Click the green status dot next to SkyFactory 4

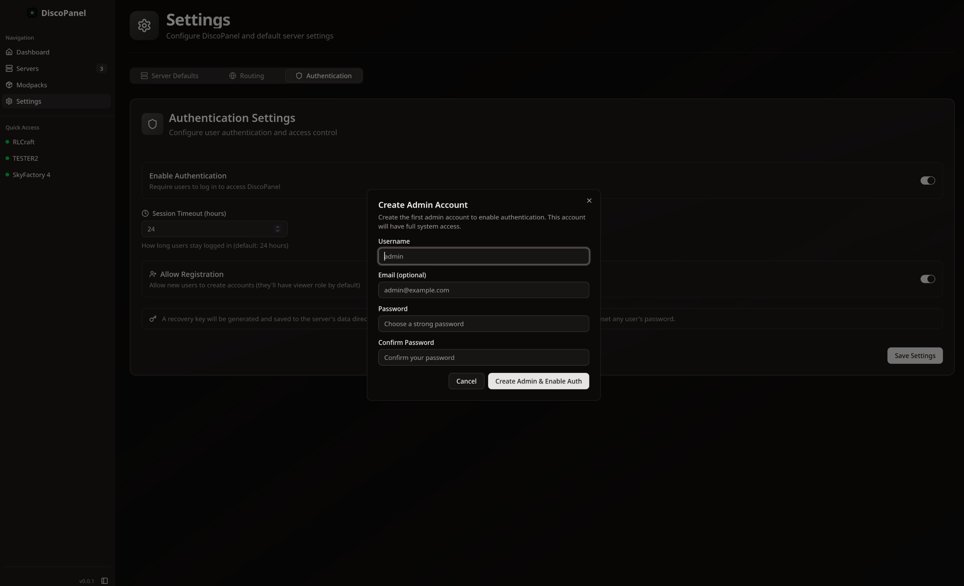(x=7, y=174)
